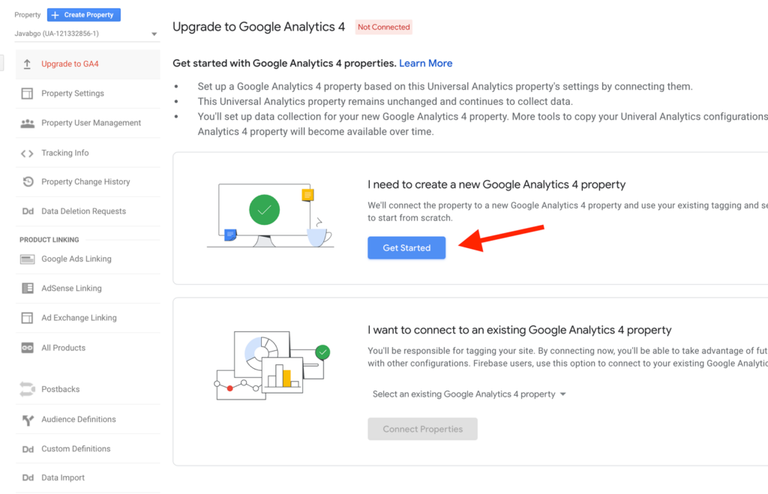Click the Property Settings layout icon
Screen dimensions: 768x494
click(x=28, y=94)
